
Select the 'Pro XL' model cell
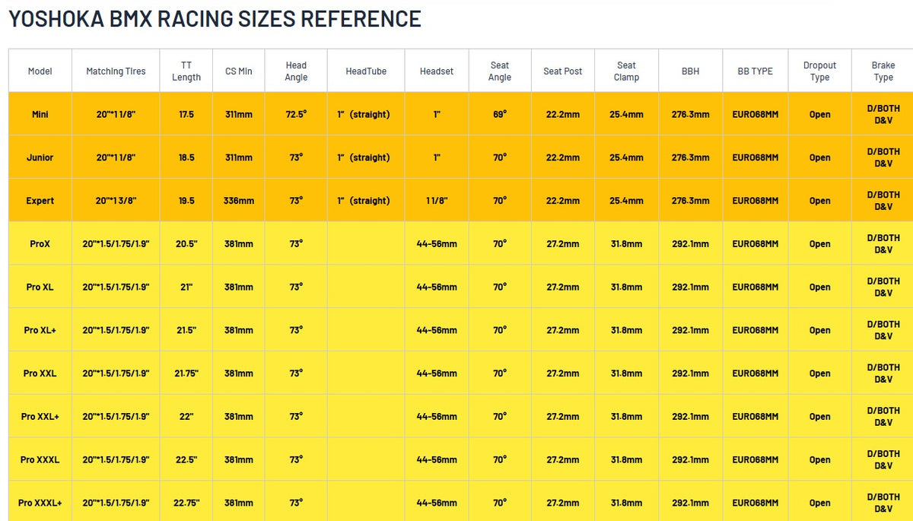40,287
